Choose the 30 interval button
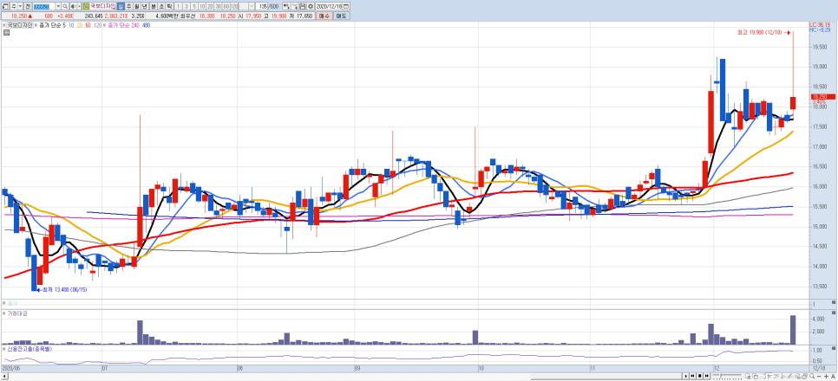This screenshot has height=381, width=838. pos(218,6)
